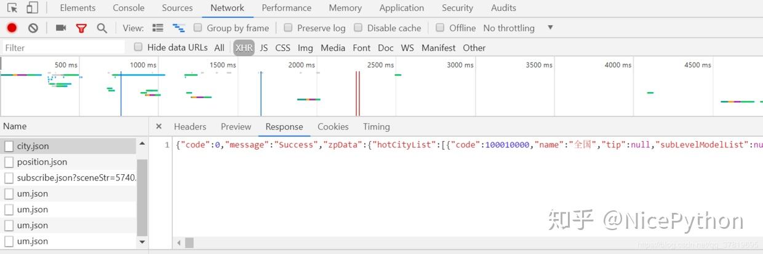Image resolution: width=763 pixels, height=254 pixels.
Task: Open the Console panel tab
Action: (x=129, y=8)
